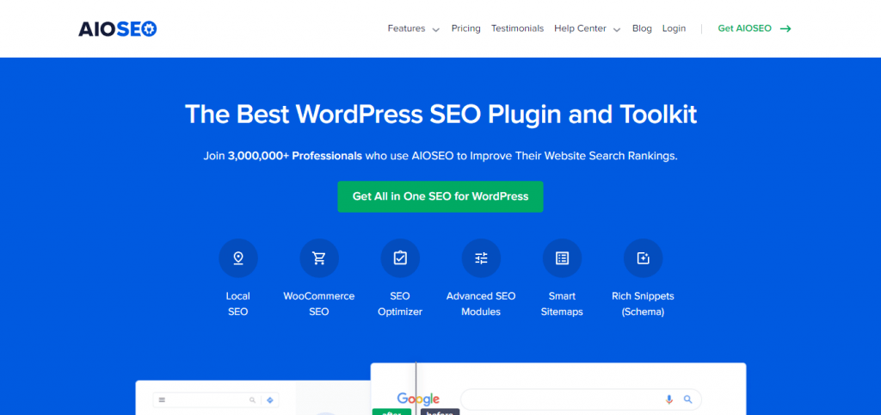Click the AIOSEO logo

117,28
